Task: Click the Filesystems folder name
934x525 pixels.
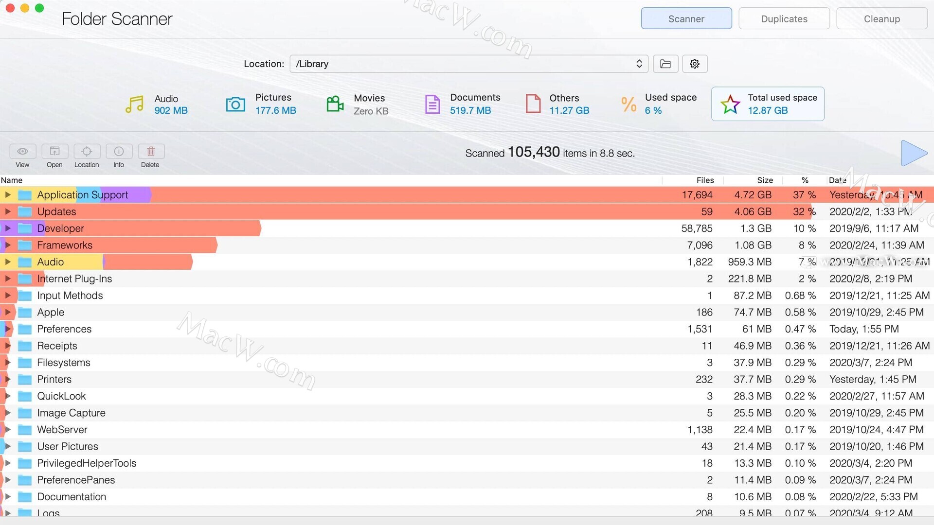Action: (64, 363)
